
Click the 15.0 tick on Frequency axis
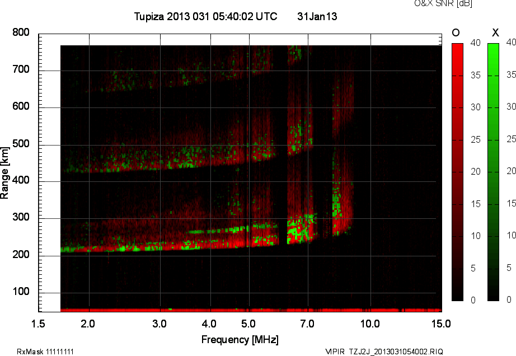[441, 324]
